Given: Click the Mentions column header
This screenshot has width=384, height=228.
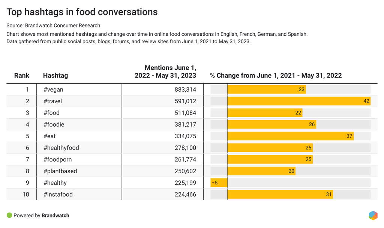Looking at the screenshot, I should pos(165,72).
